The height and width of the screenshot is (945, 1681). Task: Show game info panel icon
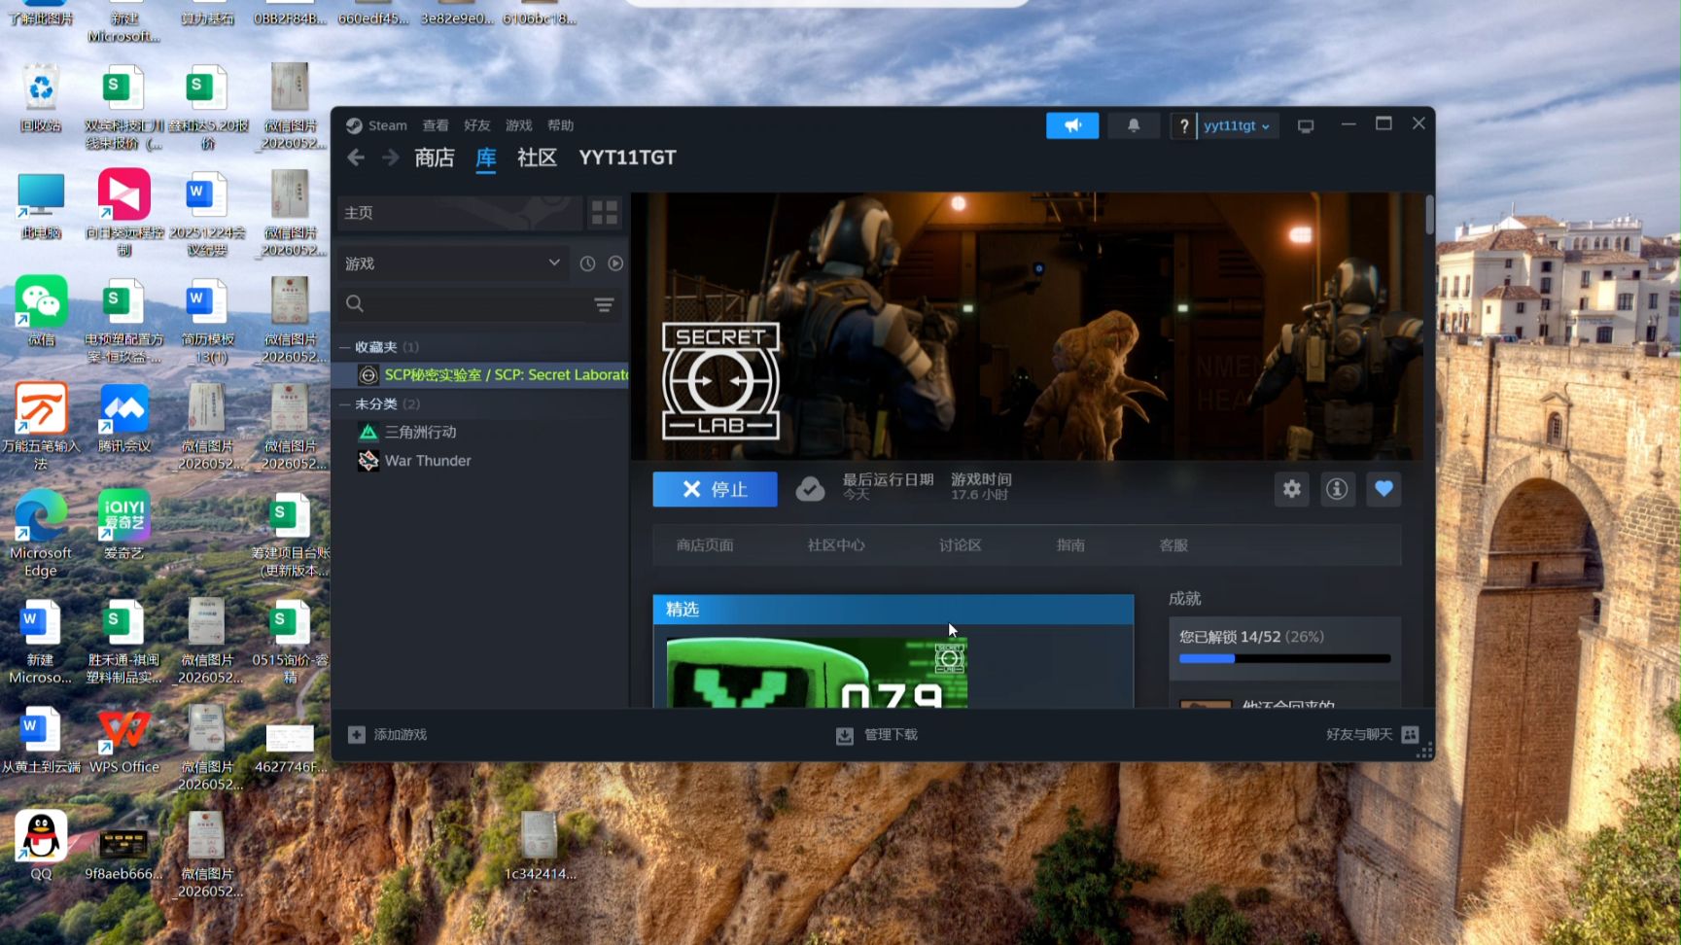(1337, 489)
